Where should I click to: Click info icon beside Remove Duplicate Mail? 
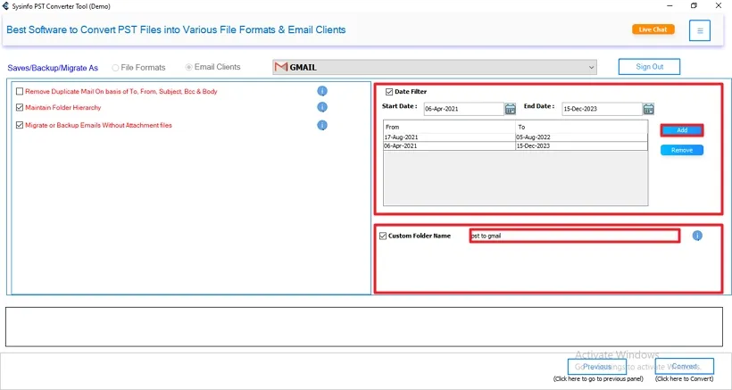click(x=322, y=91)
